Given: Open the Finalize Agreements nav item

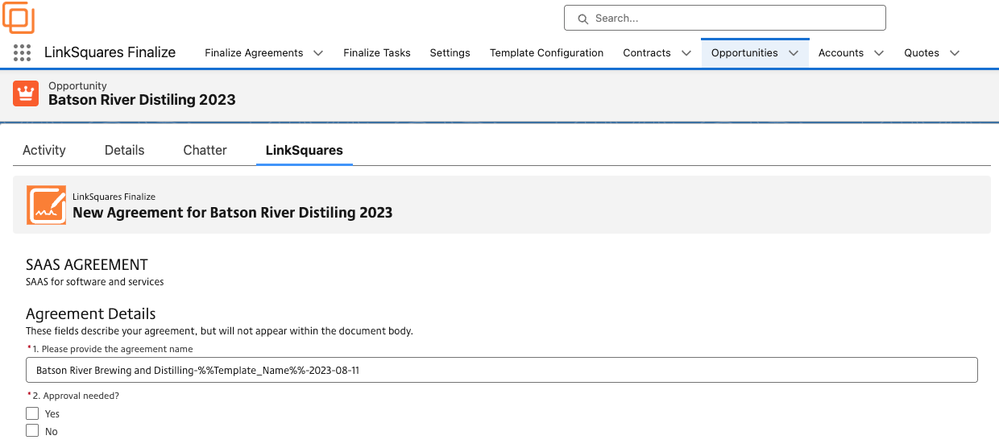Looking at the screenshot, I should [x=254, y=53].
